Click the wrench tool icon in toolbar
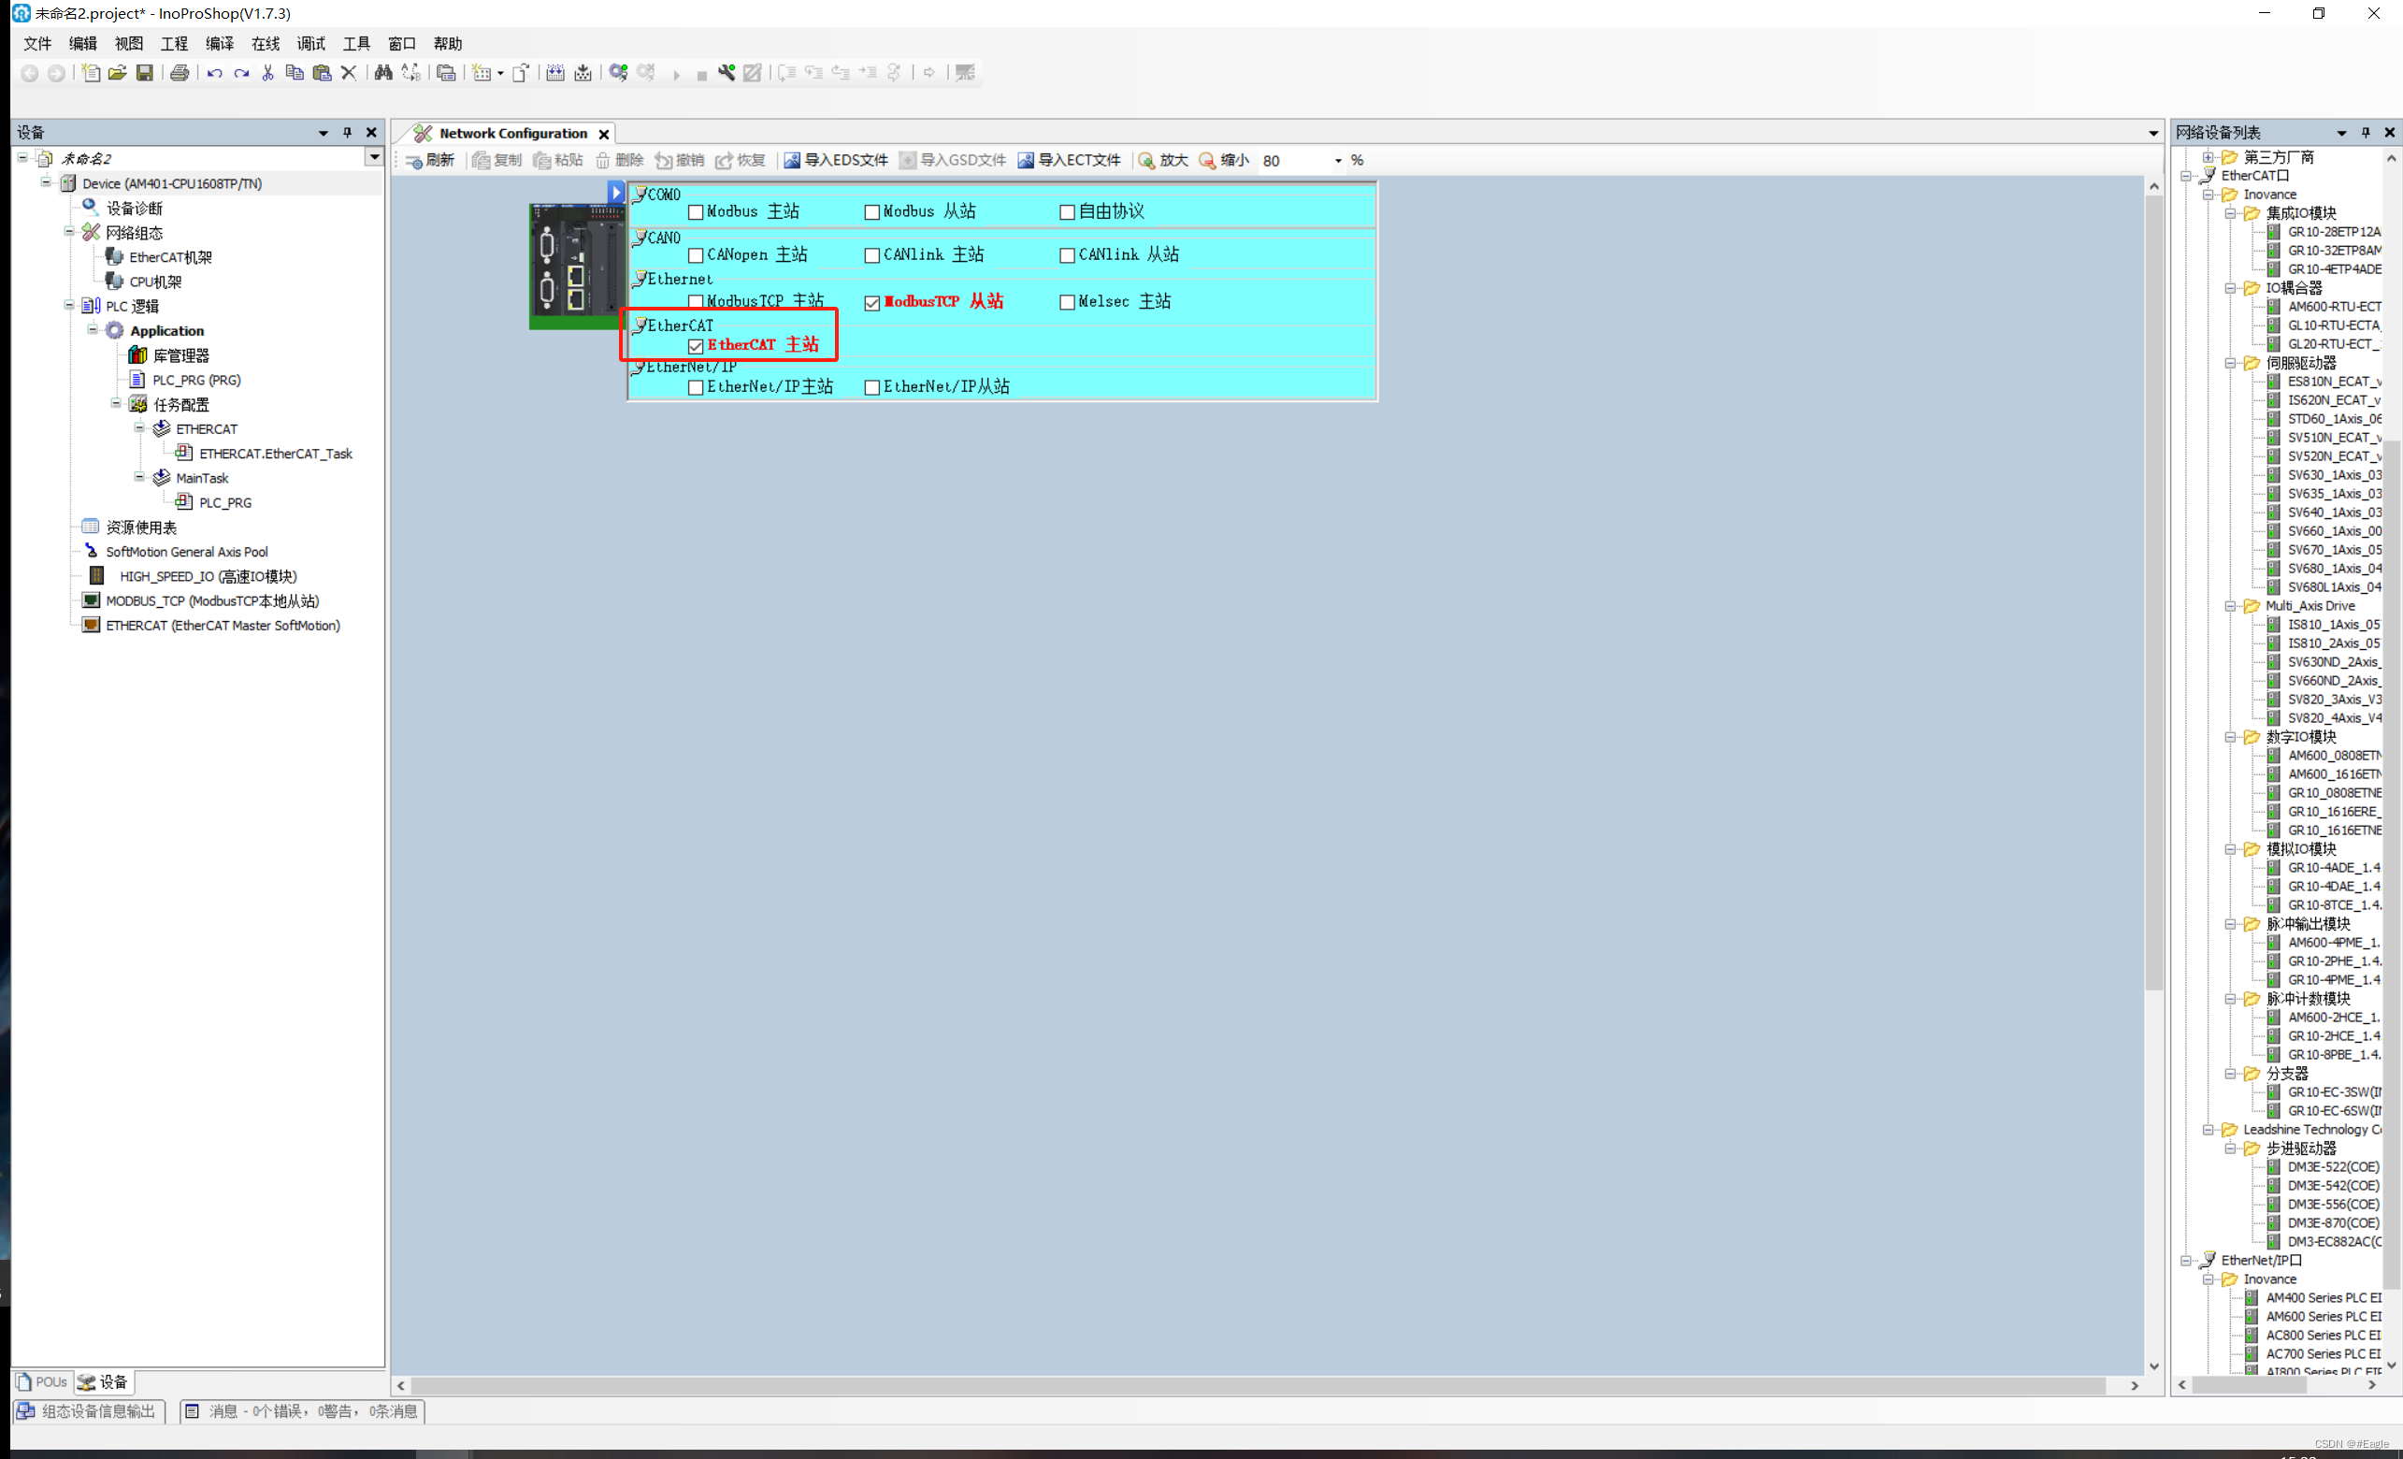 coord(727,73)
